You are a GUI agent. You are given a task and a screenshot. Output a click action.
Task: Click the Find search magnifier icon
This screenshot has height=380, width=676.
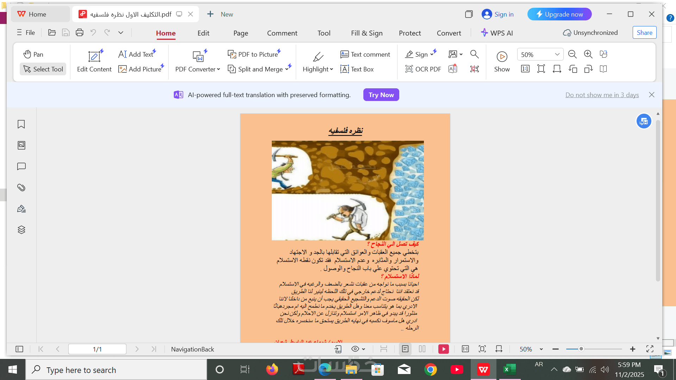(474, 54)
